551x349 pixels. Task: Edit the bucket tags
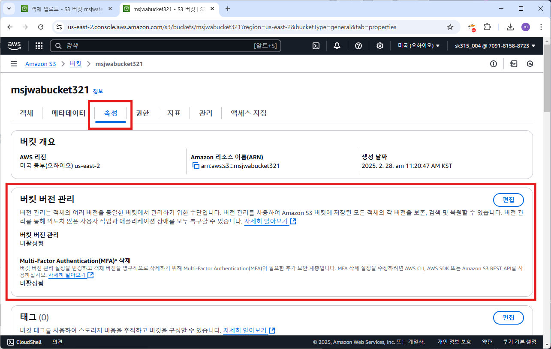tap(508, 318)
